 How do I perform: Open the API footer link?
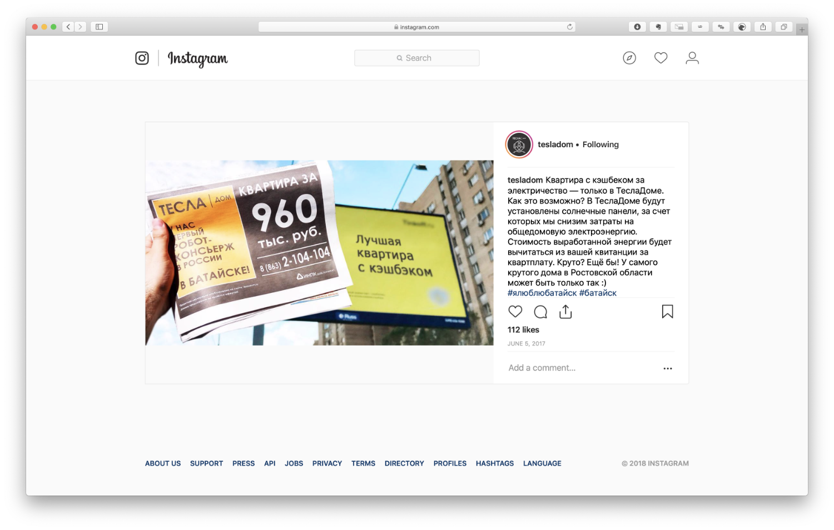tap(270, 463)
